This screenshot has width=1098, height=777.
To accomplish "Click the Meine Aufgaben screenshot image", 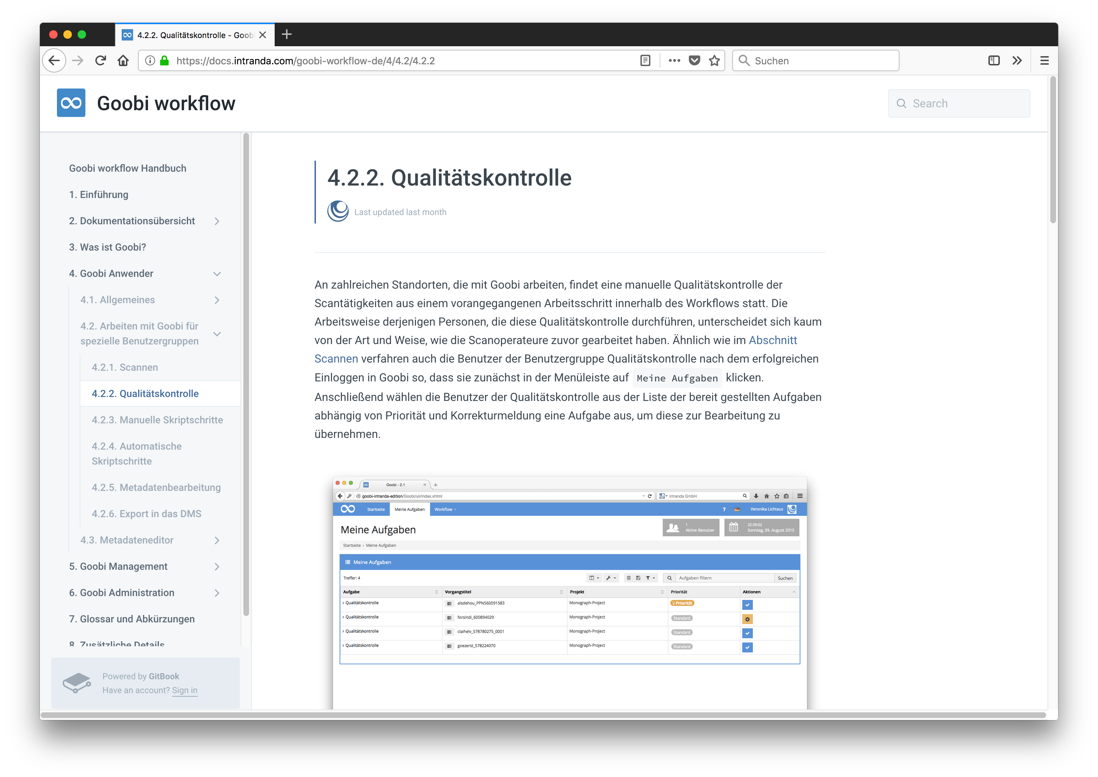I will pyautogui.click(x=569, y=592).
